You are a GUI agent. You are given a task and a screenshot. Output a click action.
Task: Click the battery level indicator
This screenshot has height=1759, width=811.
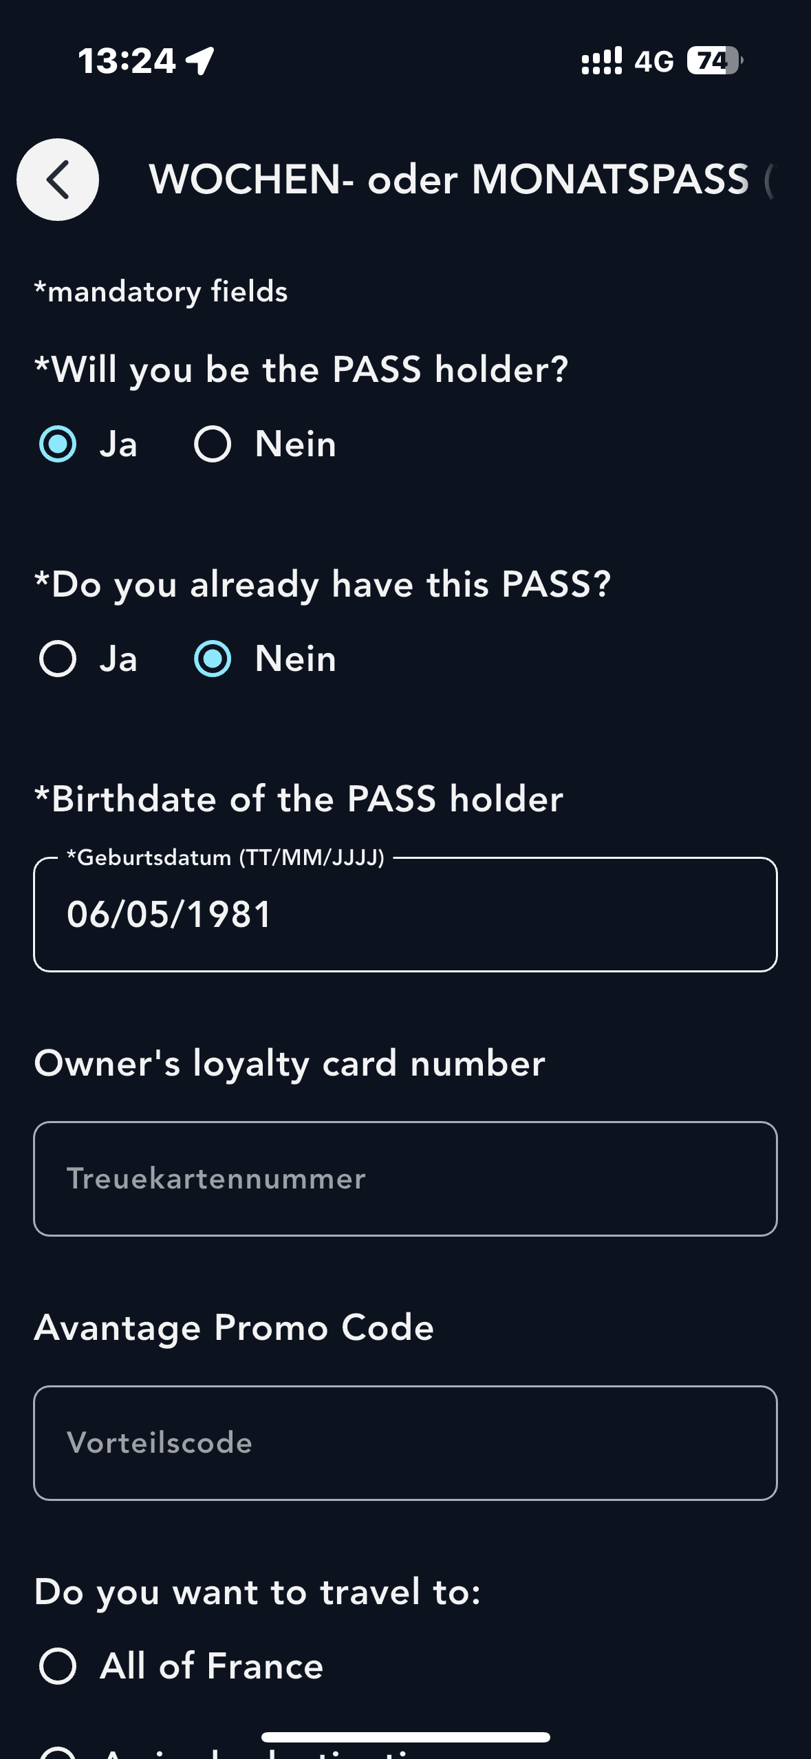714,61
